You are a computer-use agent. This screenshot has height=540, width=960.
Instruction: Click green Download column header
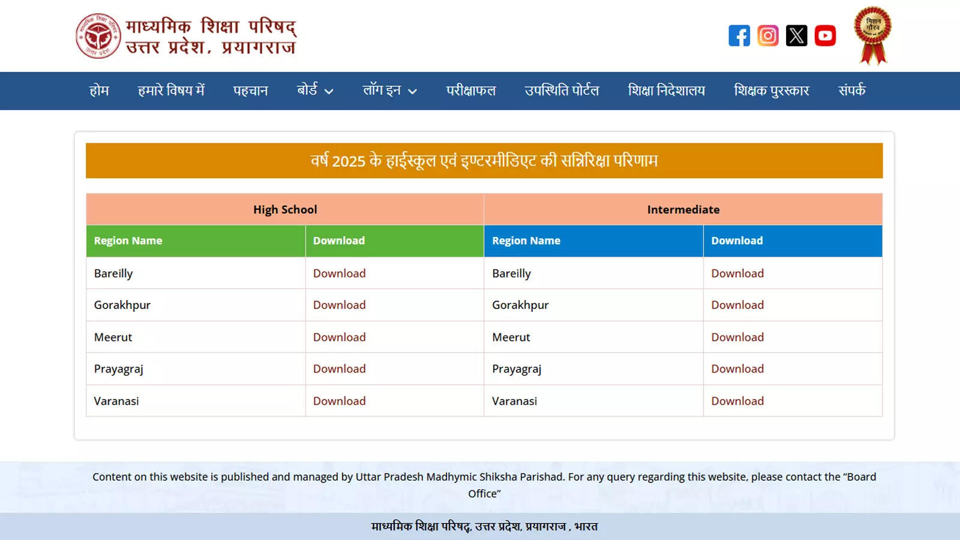pyautogui.click(x=395, y=241)
